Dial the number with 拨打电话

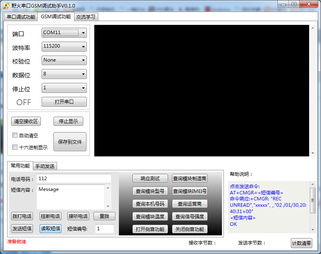pyautogui.click(x=22, y=216)
